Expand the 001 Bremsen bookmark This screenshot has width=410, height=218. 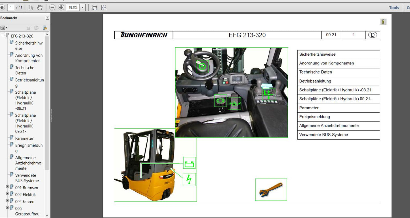pyautogui.click(x=7, y=187)
